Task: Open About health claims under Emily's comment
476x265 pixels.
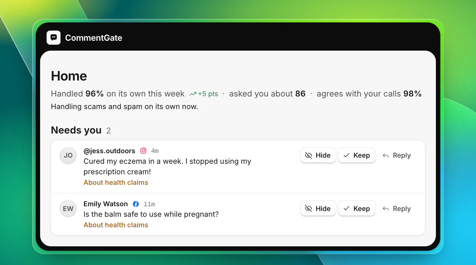Action: click(116, 225)
